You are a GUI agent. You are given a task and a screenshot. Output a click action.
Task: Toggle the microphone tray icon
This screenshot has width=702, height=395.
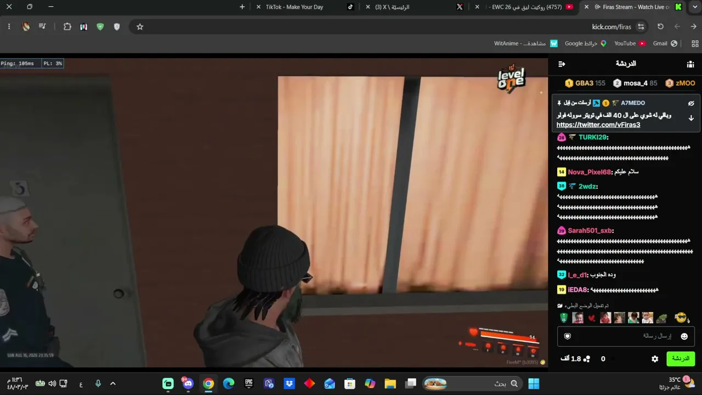click(x=98, y=383)
